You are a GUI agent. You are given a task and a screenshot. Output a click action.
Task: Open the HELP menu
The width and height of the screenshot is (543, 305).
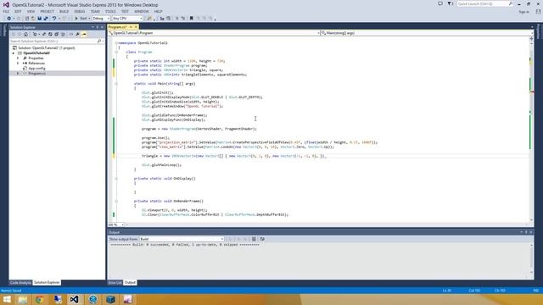[159, 11]
